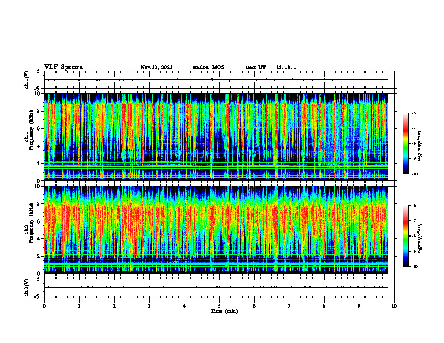This screenshot has height=343, width=444.
Task: Click the ch.2 frequency tick "6"
Action: tap(39, 221)
